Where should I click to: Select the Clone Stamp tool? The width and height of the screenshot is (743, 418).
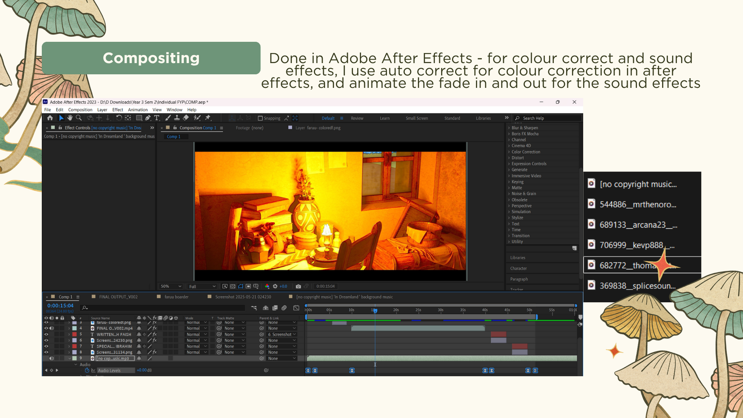tap(177, 118)
